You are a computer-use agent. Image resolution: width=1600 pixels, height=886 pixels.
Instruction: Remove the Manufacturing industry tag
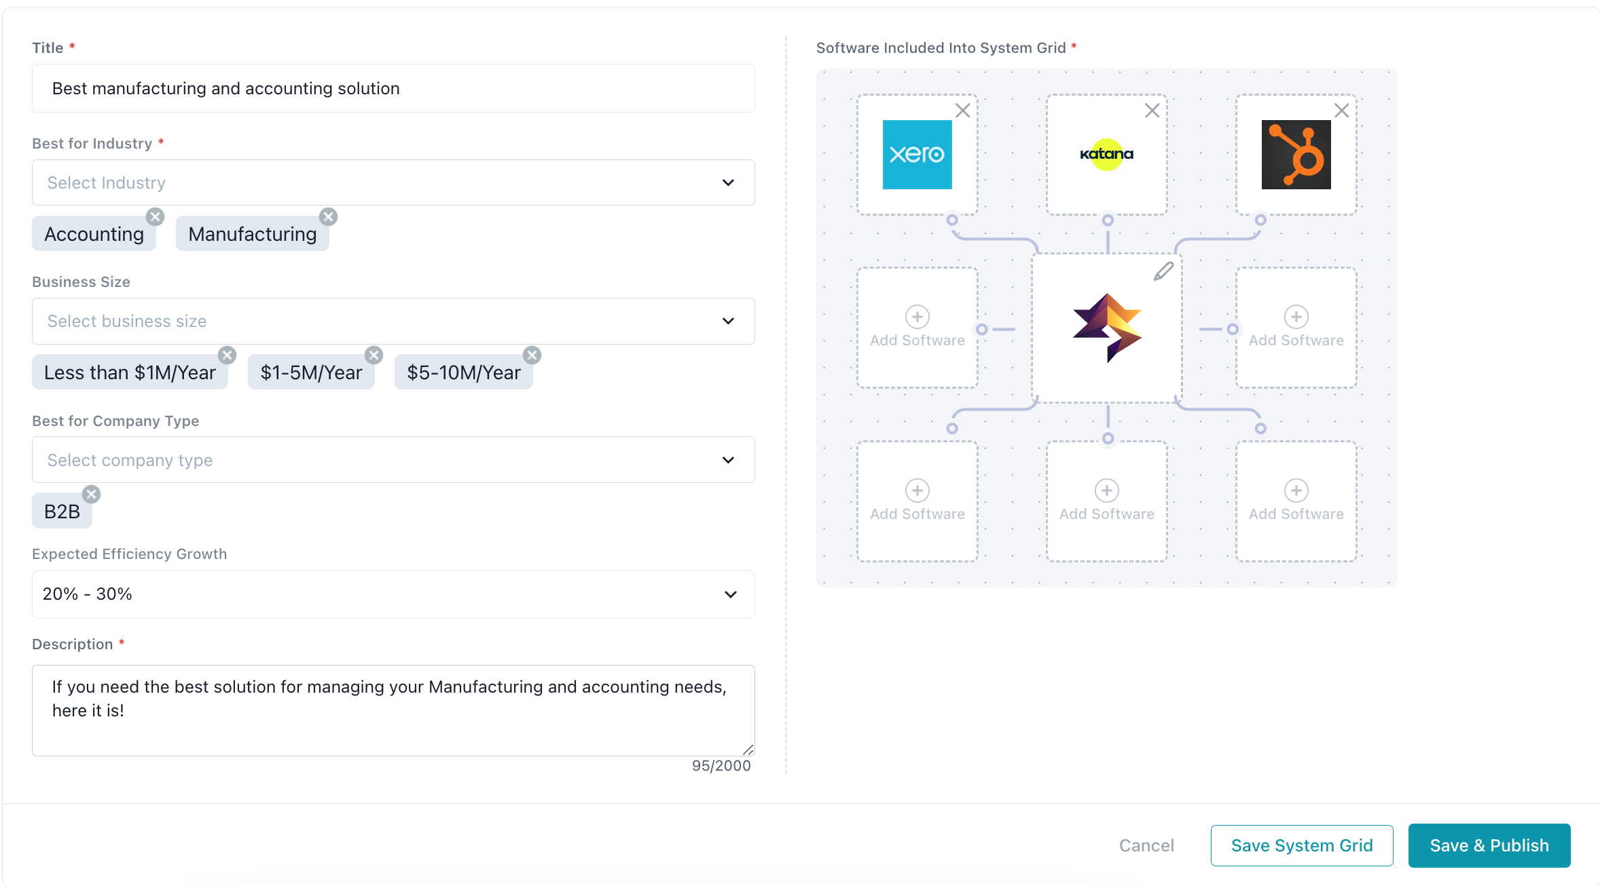[x=329, y=217]
